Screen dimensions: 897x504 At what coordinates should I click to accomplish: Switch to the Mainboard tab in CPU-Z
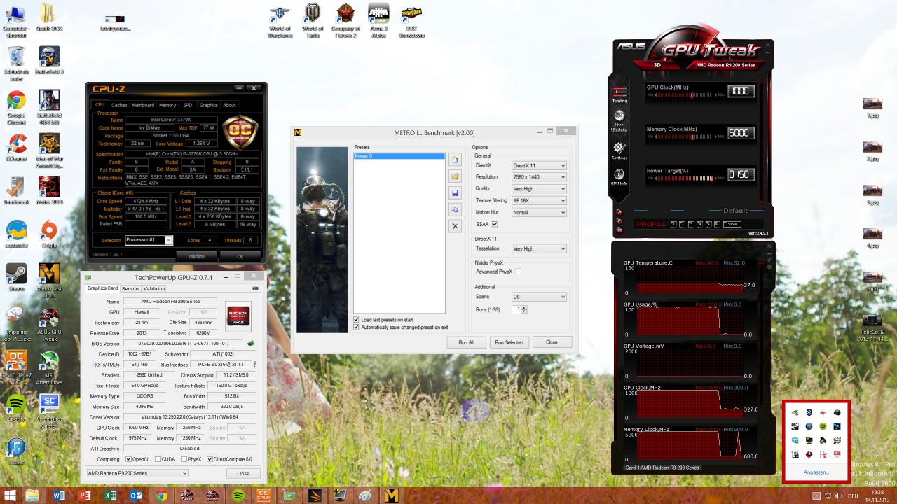click(x=143, y=105)
